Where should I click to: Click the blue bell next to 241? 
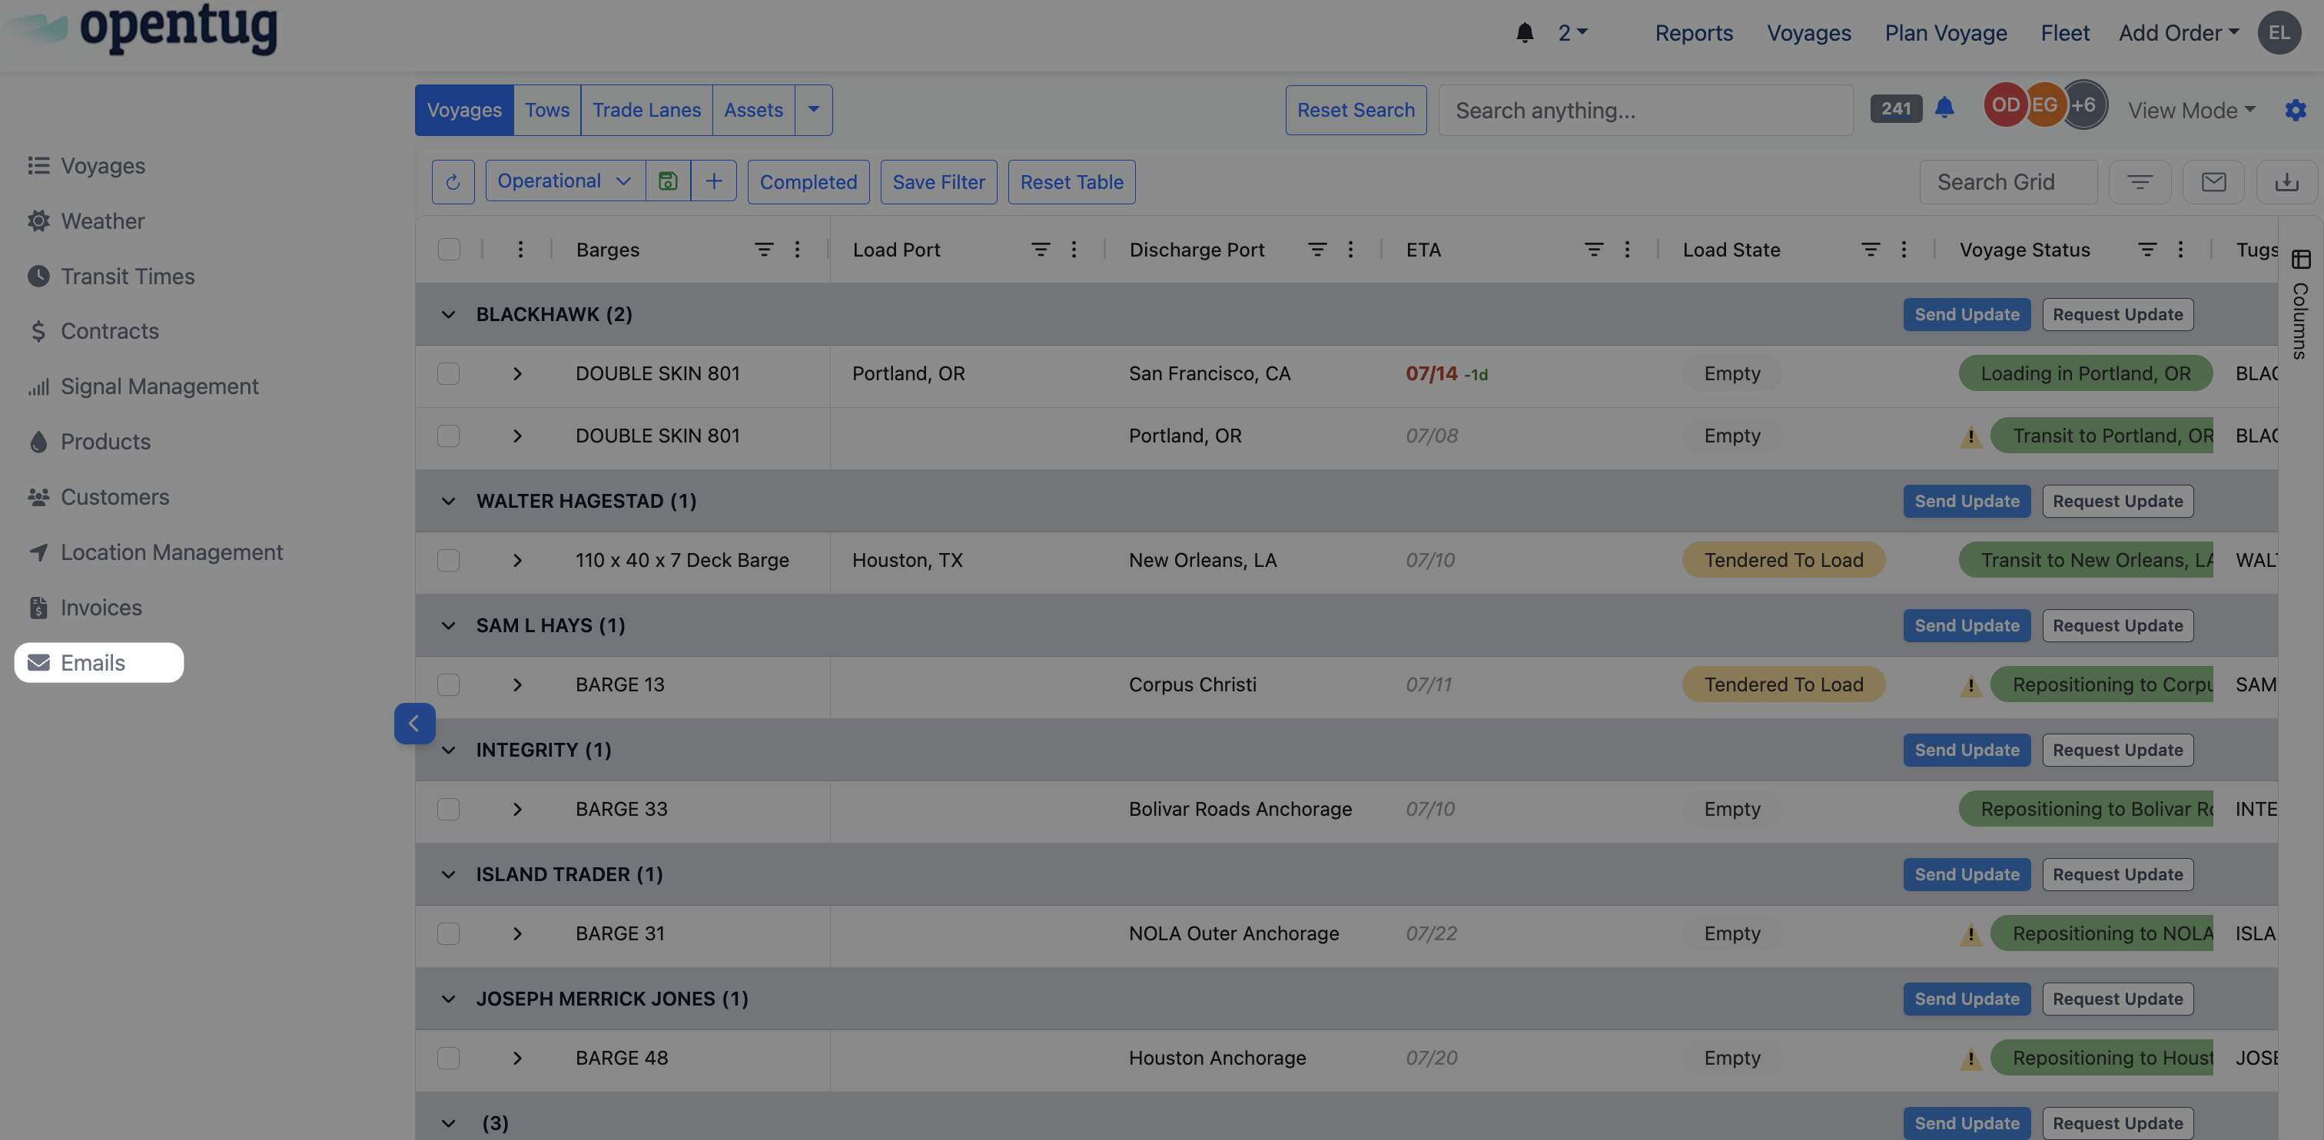point(1944,108)
